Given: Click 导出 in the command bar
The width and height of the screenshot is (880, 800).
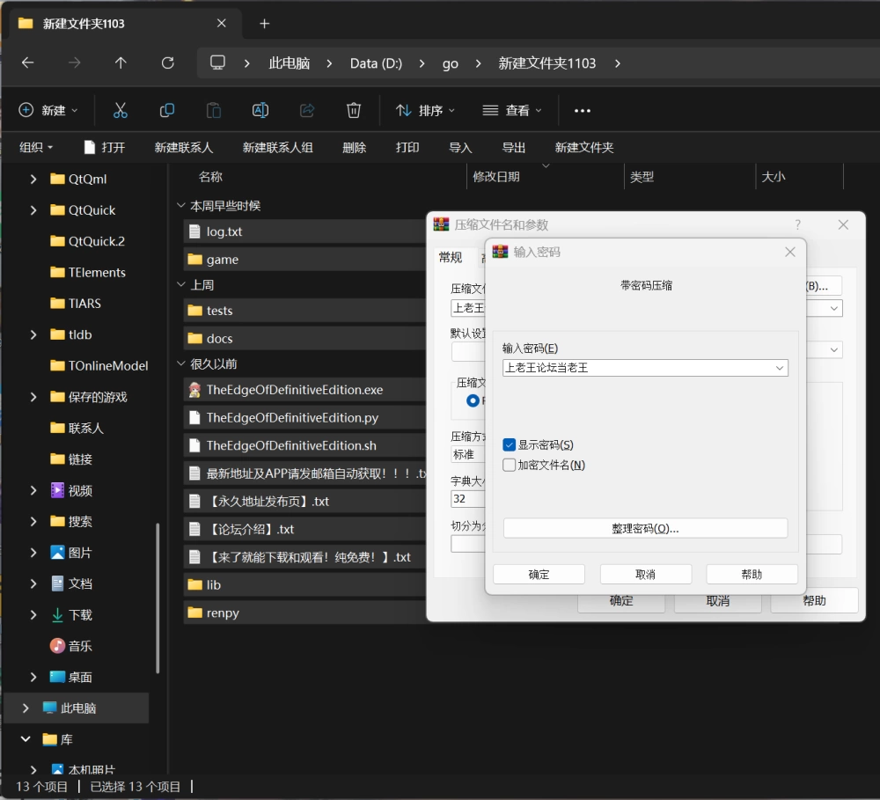Looking at the screenshot, I should 514,147.
